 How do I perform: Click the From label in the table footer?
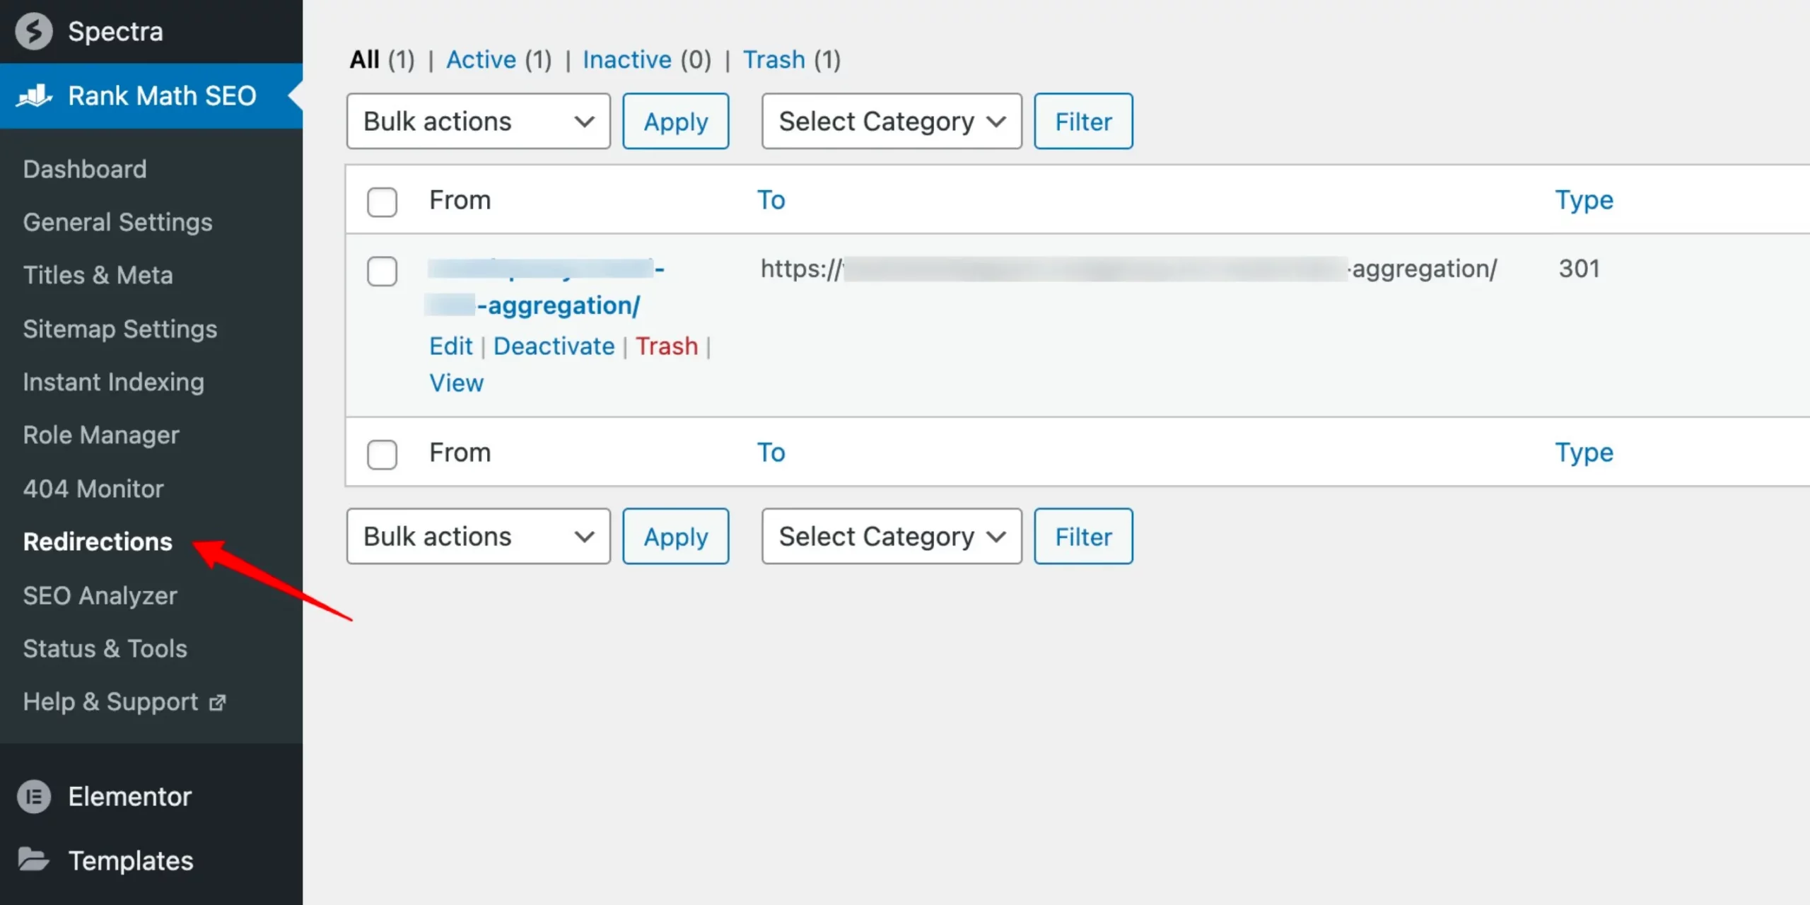click(x=460, y=452)
